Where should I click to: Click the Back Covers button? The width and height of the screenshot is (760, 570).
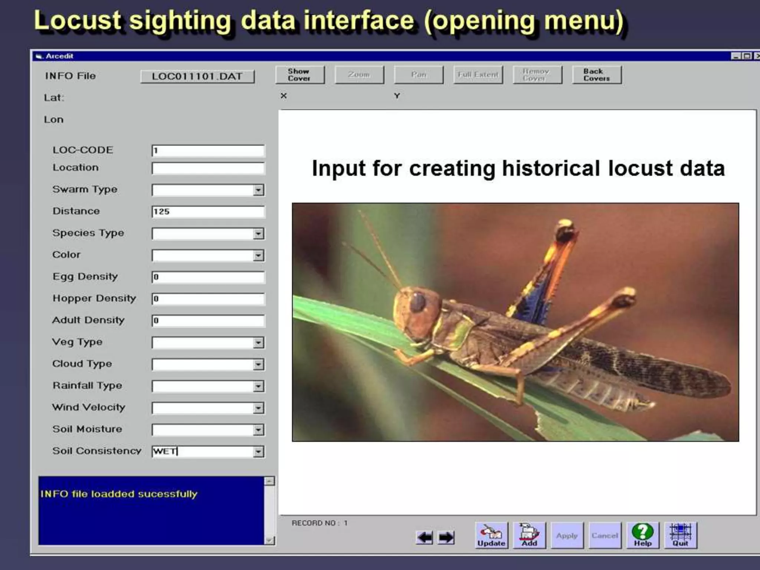pos(596,75)
